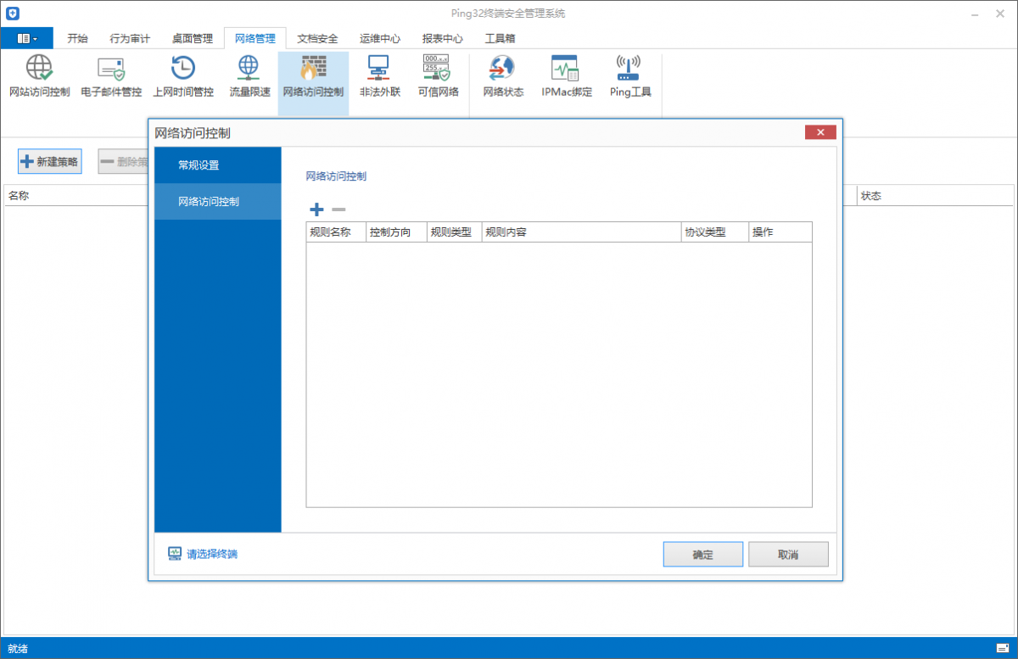
Task: Click 名称 column header in main list
Action: [x=19, y=196]
